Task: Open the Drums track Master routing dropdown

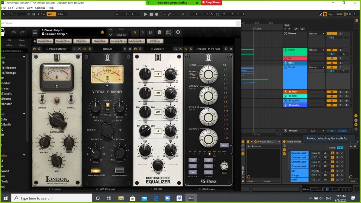Action: (x=316, y=33)
